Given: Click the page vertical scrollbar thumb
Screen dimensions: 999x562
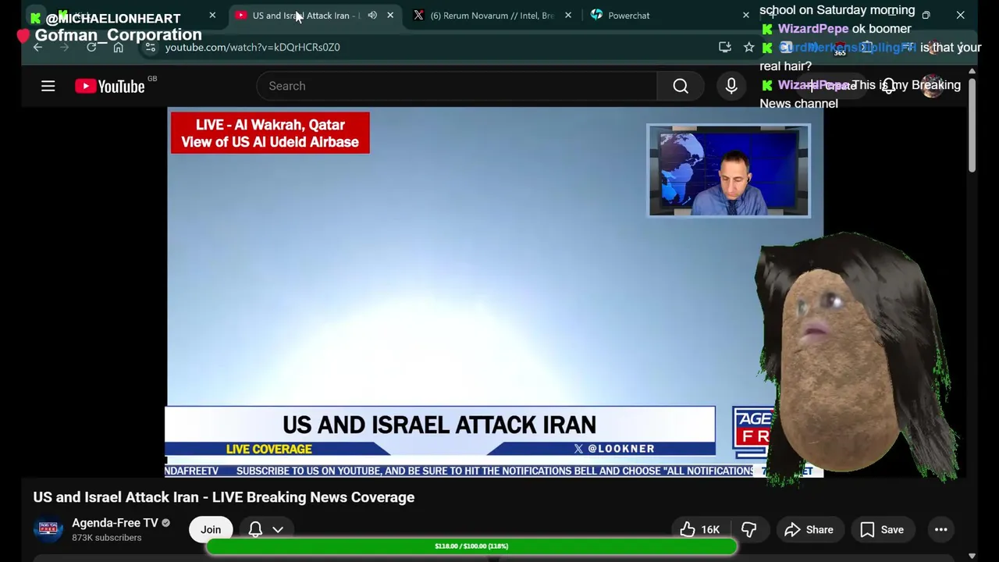Looking at the screenshot, I should (972, 125).
